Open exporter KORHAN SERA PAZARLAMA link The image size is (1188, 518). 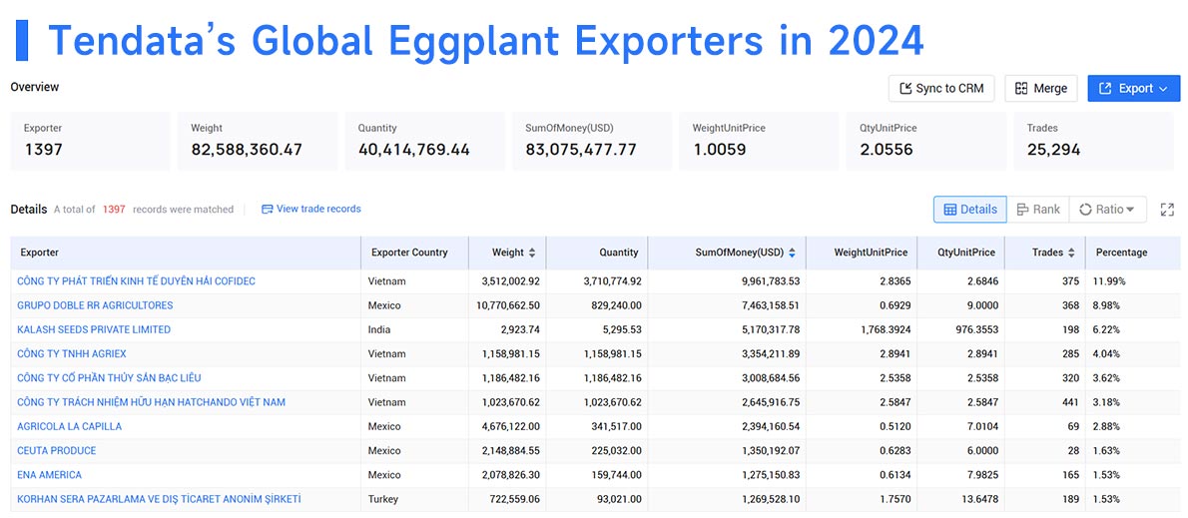click(159, 499)
